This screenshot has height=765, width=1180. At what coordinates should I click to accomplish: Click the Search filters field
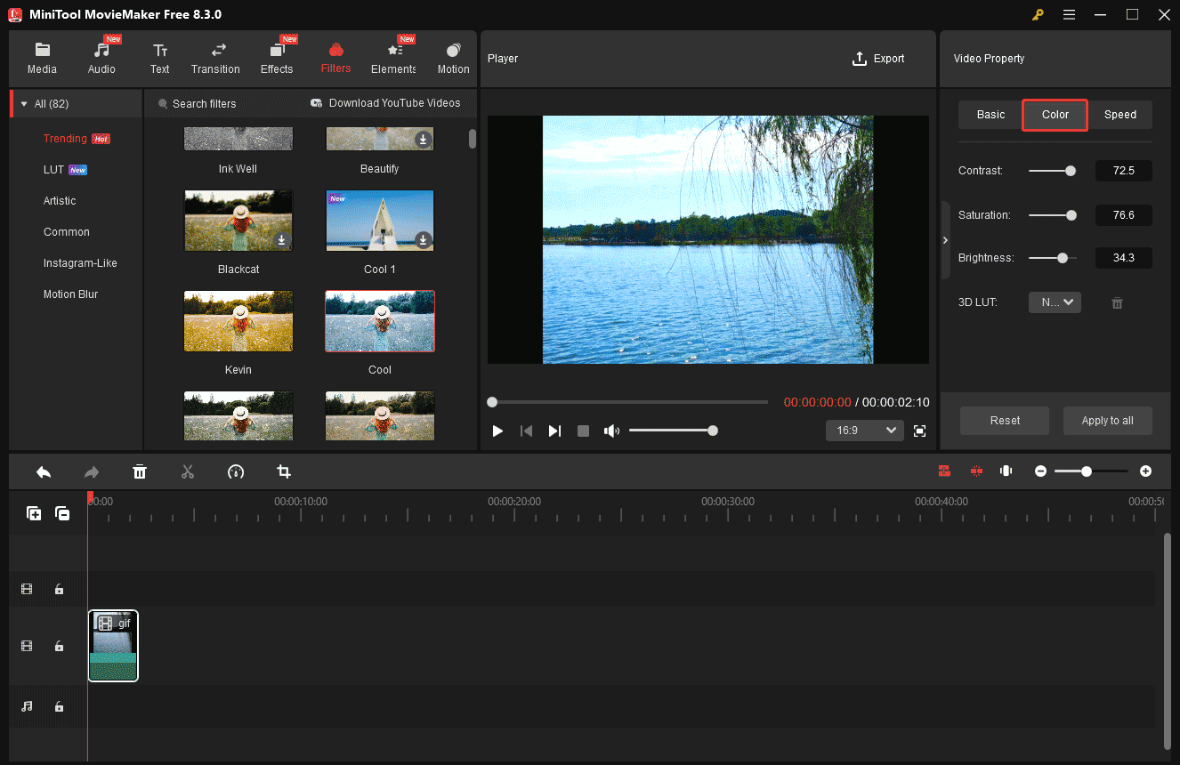pyautogui.click(x=204, y=104)
